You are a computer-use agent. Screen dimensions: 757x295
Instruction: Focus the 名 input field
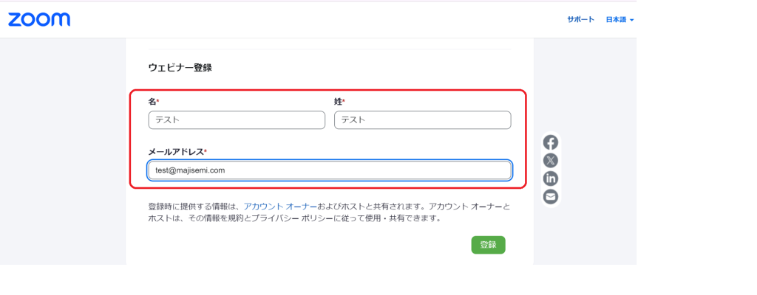click(237, 120)
